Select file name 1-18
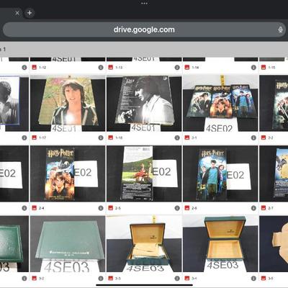288x288 pixels. pos(119,138)
